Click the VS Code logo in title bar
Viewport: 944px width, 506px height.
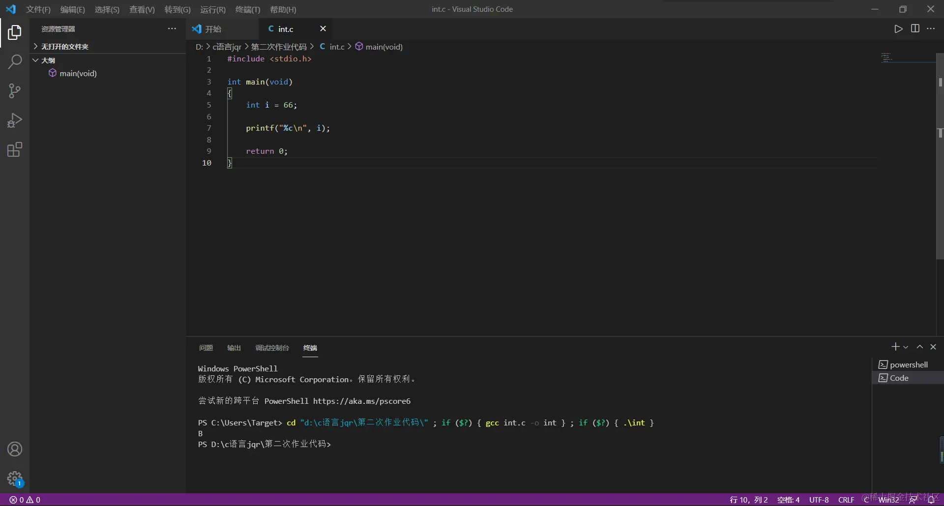[11, 9]
